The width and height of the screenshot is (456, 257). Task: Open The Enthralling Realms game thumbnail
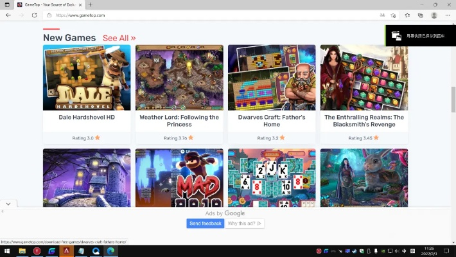pyautogui.click(x=364, y=77)
